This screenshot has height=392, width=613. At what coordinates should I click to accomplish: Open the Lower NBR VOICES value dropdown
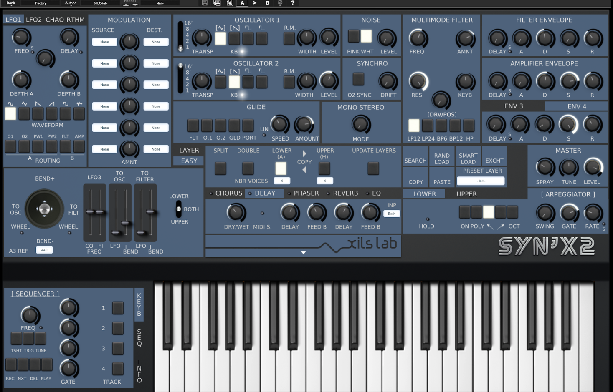tap(282, 181)
